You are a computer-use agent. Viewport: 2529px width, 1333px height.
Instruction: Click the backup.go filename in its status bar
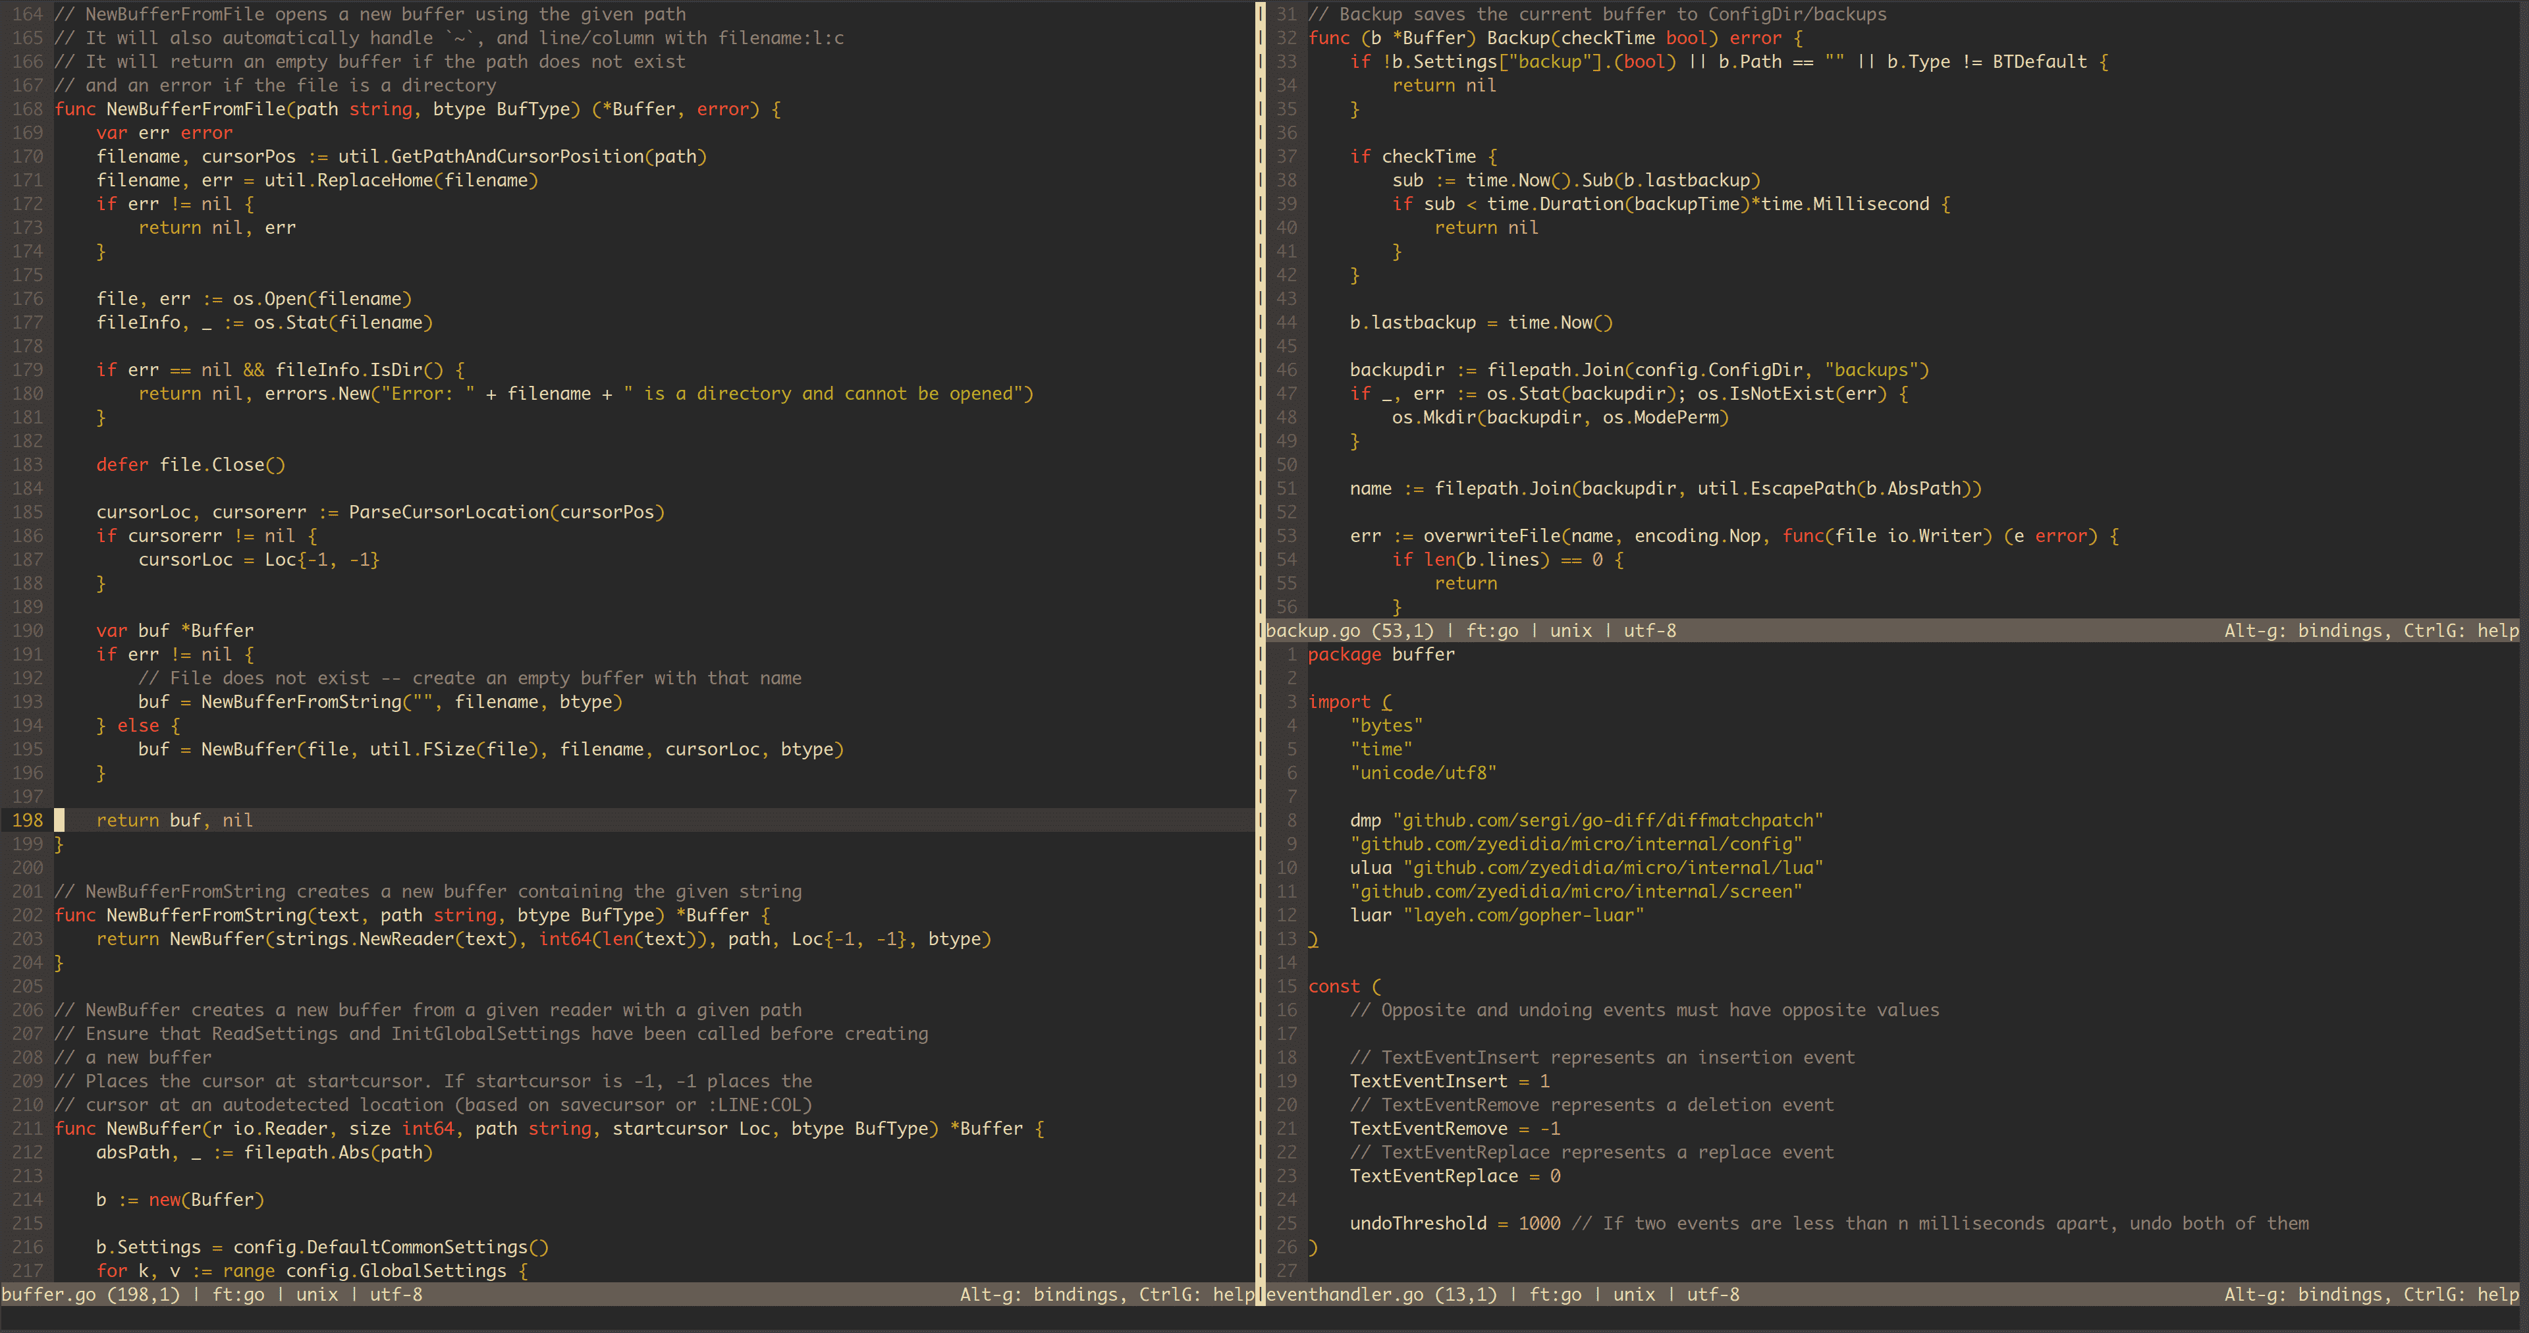pyautogui.click(x=1314, y=631)
